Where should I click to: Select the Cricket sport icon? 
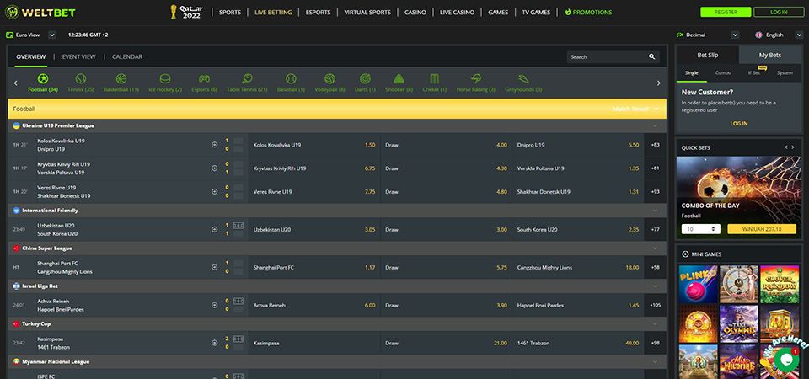435,79
